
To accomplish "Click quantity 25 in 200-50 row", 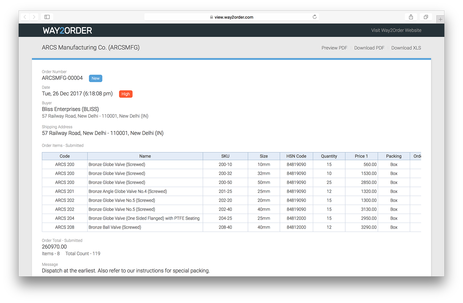I will pyautogui.click(x=329, y=182).
